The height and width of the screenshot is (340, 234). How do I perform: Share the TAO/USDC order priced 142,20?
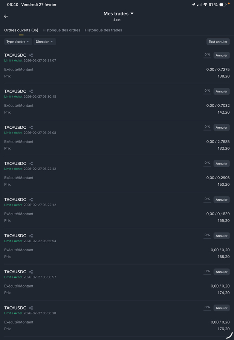(31, 91)
